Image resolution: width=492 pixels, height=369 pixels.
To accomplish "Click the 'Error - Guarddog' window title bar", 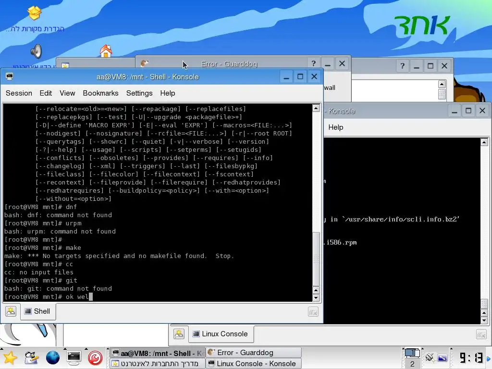I will pyautogui.click(x=229, y=64).
